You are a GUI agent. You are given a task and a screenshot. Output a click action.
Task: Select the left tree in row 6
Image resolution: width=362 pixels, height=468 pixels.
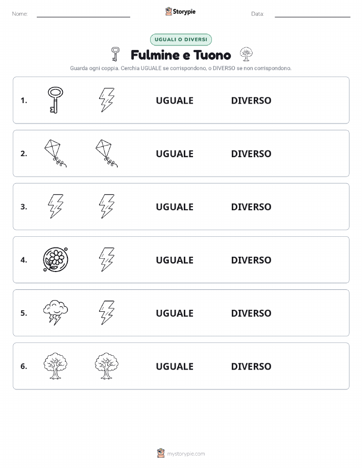(x=55, y=366)
